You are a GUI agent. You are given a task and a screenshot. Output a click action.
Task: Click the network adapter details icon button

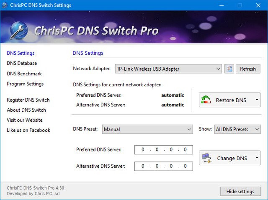click(x=229, y=69)
